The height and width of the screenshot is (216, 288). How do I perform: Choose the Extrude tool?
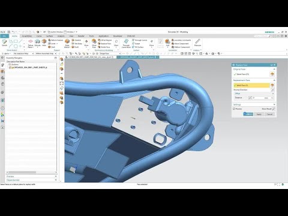(x=38, y=43)
